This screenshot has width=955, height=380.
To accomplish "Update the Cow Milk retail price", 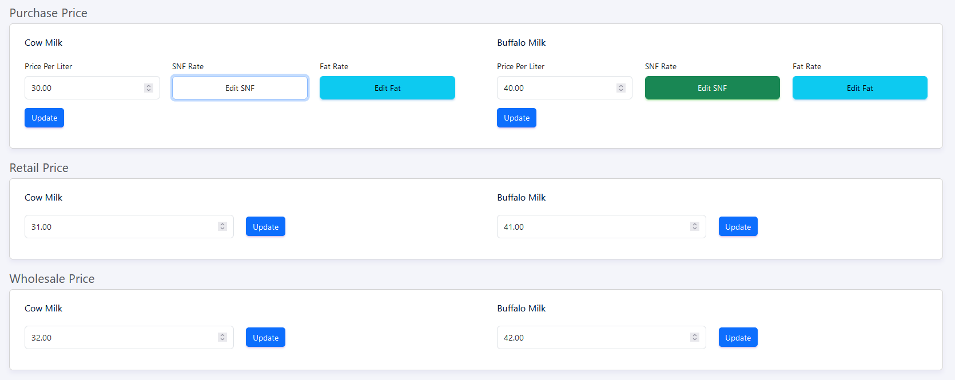I will tap(265, 226).
